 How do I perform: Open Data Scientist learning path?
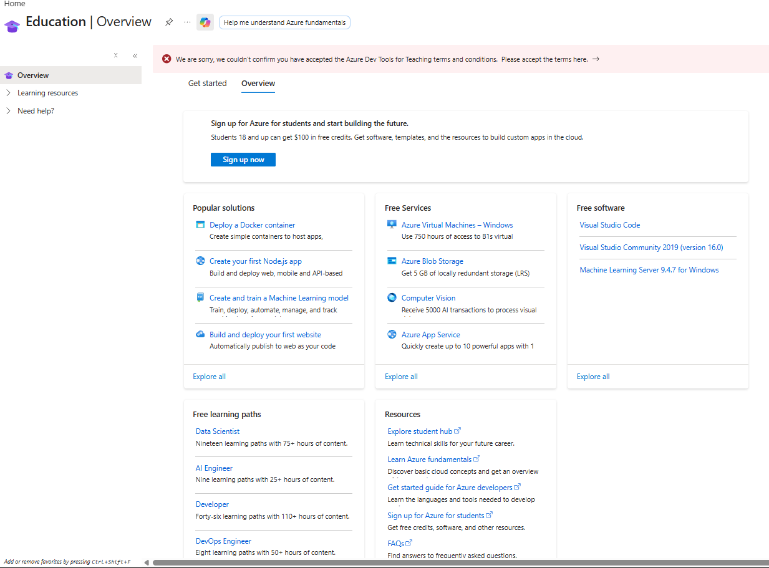click(x=218, y=431)
